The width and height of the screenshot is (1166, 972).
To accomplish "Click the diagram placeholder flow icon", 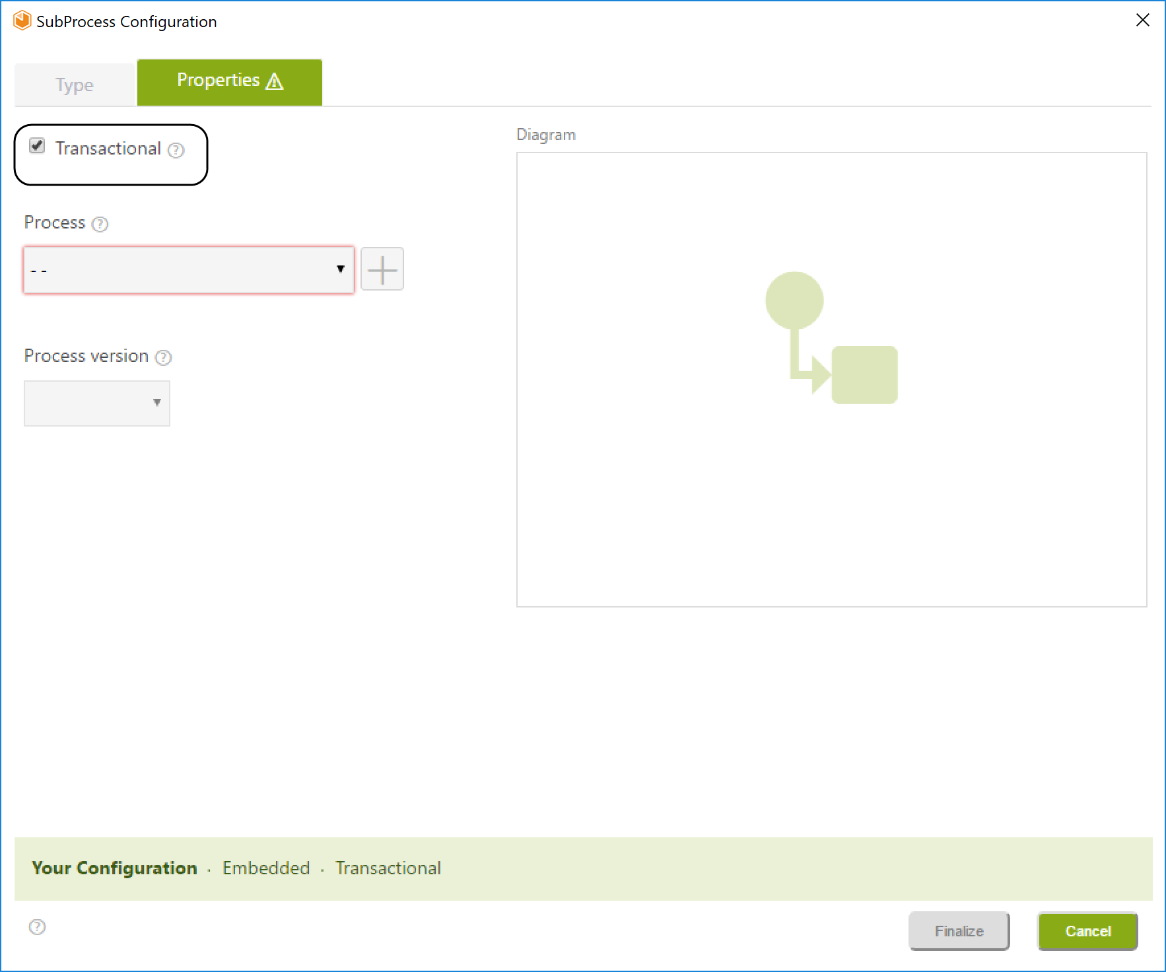I will pos(831,337).
